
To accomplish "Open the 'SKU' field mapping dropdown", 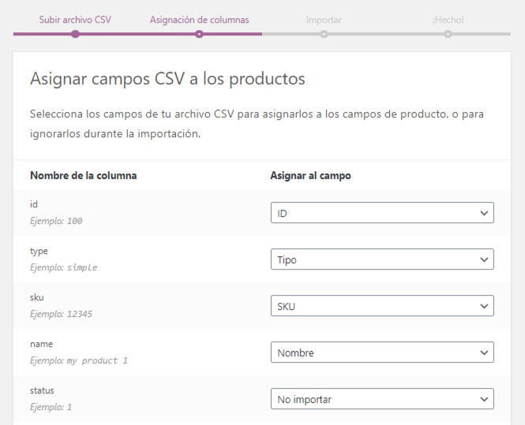I will point(381,306).
